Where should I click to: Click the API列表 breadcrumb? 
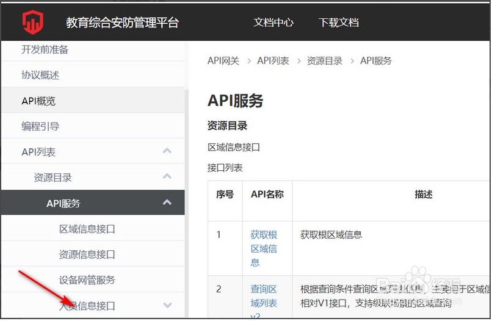tap(273, 60)
